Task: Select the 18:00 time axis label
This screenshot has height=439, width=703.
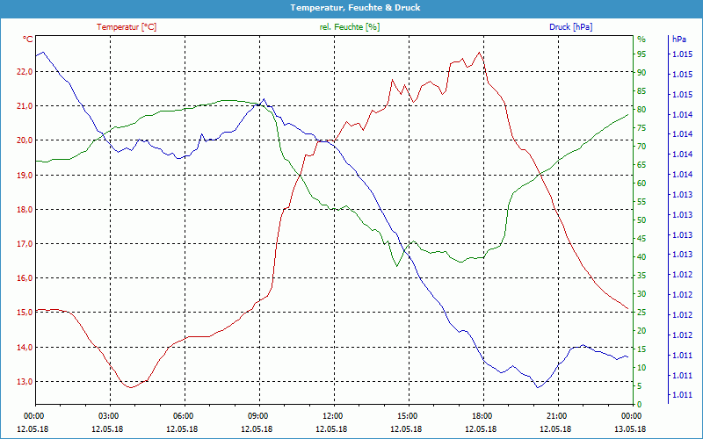Action: coord(482,415)
